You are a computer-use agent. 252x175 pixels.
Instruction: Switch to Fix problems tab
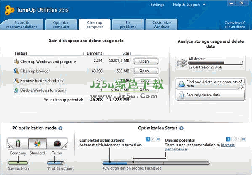click(128, 25)
